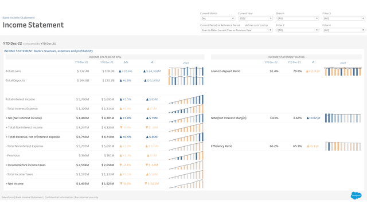Click Total Revenue, net of interest expense label

tap(33, 137)
